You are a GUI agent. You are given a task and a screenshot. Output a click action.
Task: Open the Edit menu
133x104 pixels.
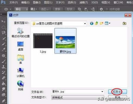point(25,2)
